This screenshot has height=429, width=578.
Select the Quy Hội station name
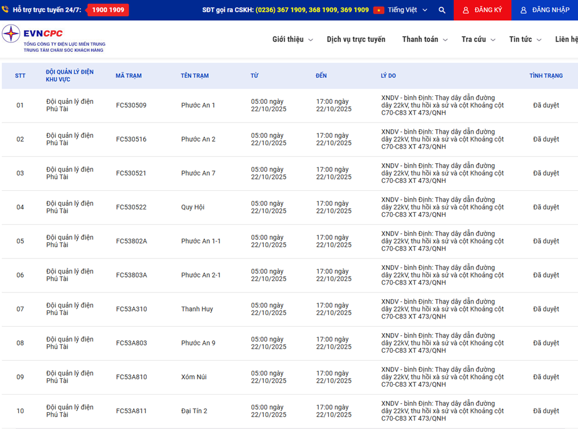(x=192, y=207)
